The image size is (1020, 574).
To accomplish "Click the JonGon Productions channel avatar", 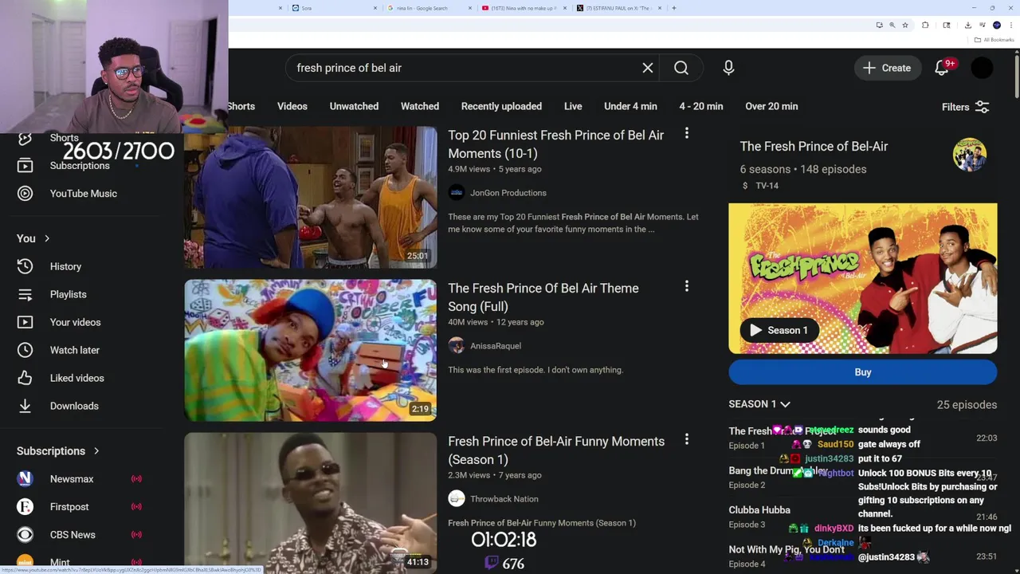I will click(457, 192).
